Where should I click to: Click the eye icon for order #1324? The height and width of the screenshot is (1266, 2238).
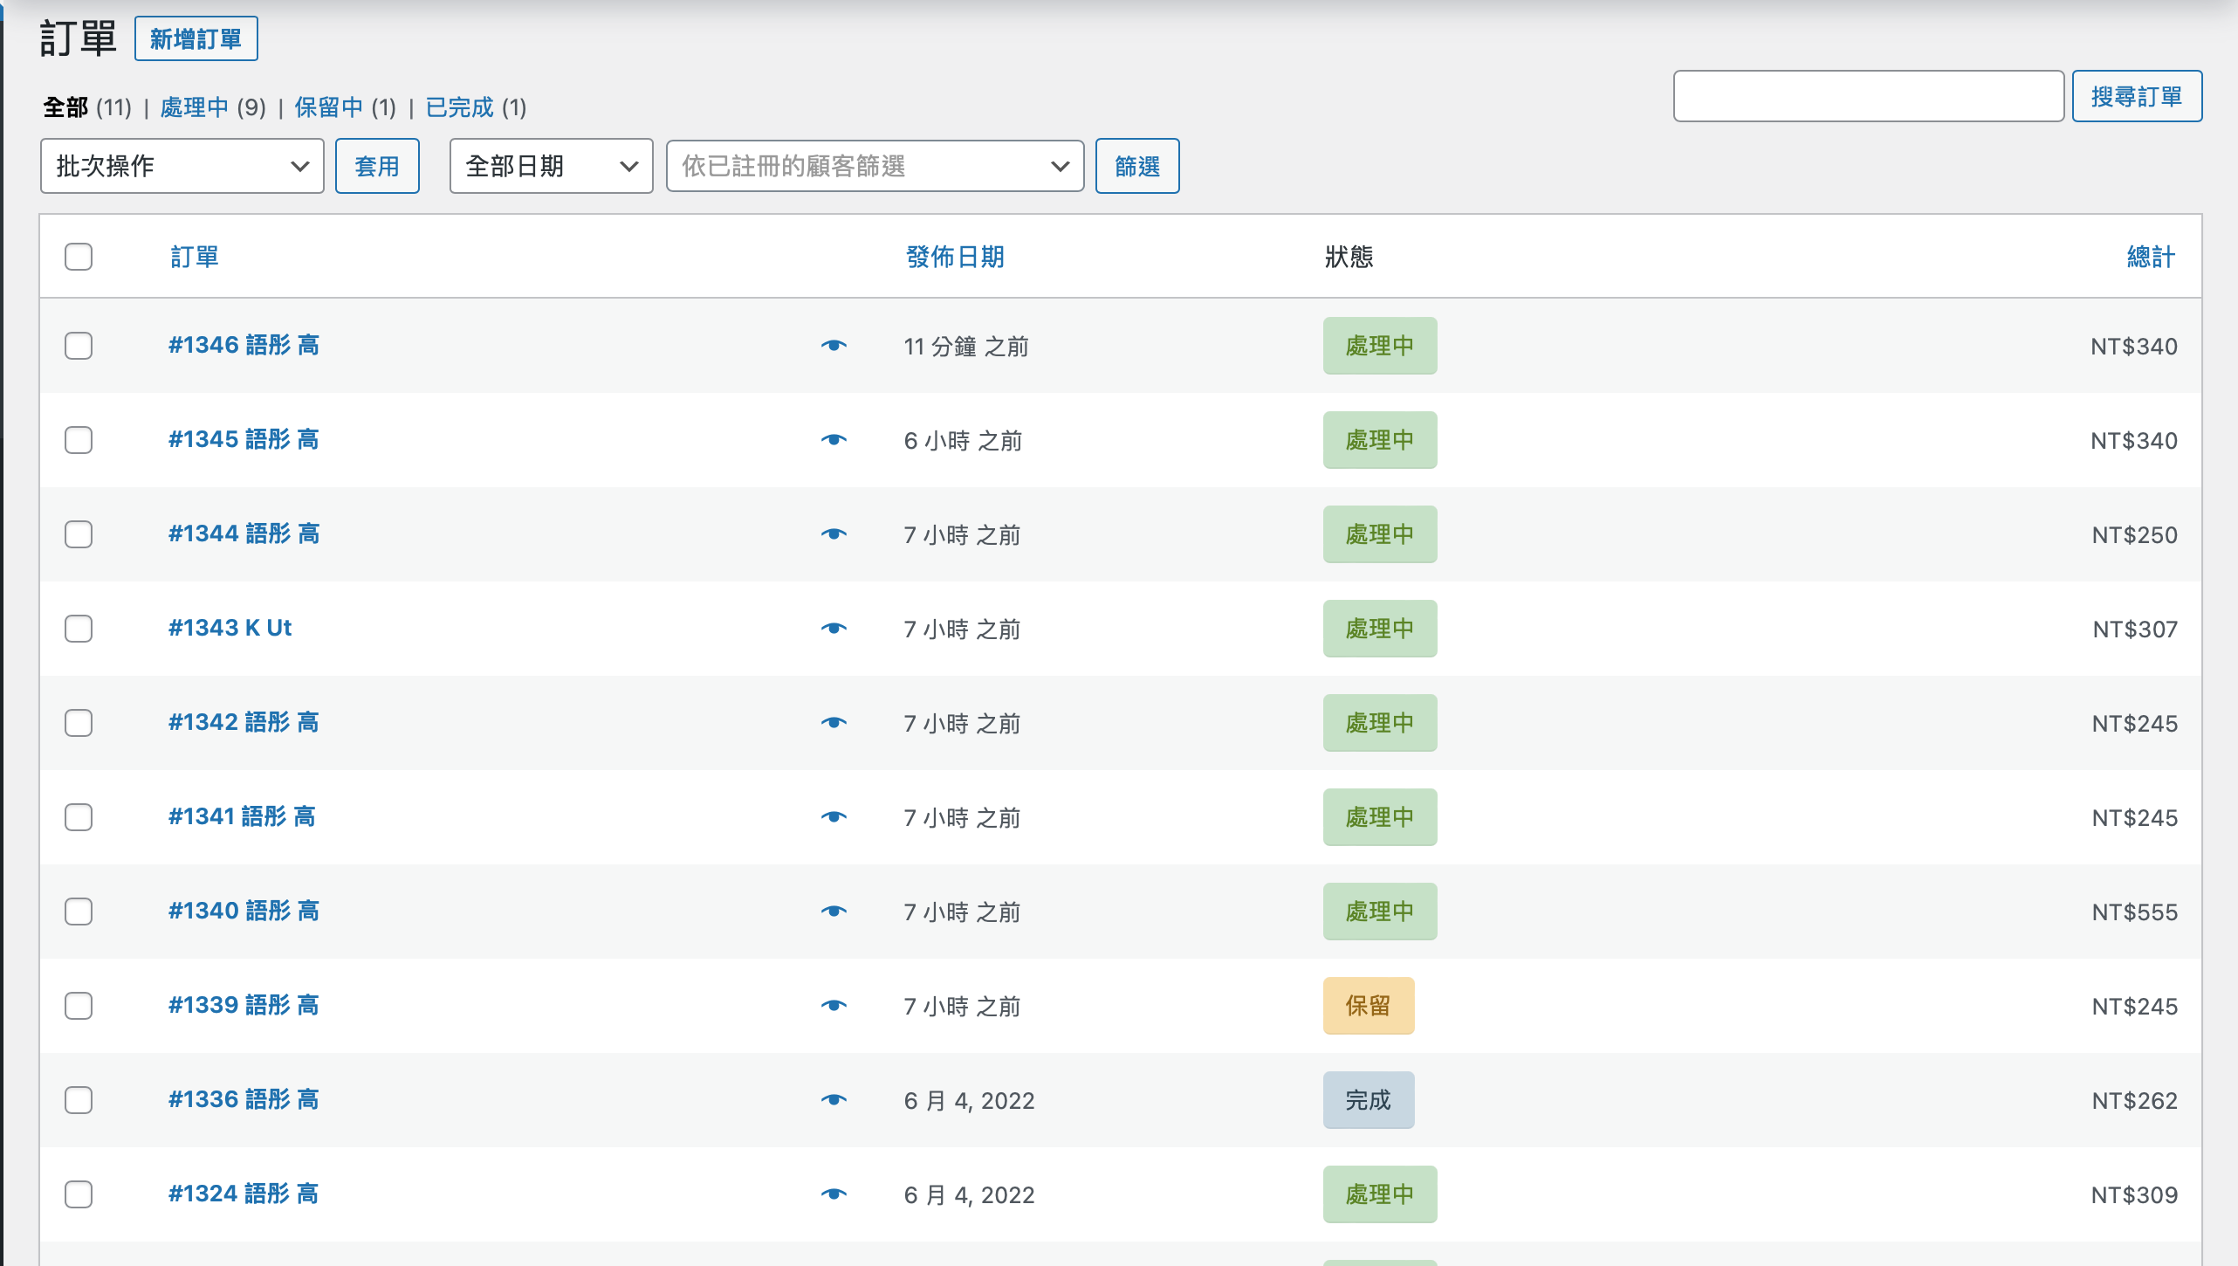pos(834,1194)
